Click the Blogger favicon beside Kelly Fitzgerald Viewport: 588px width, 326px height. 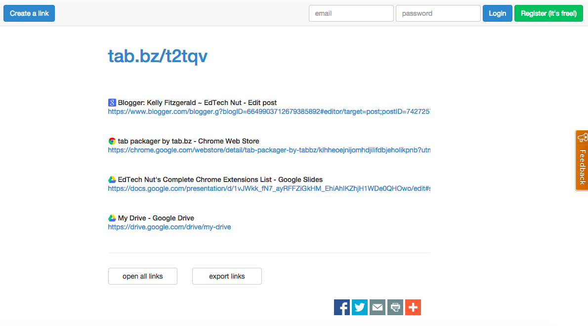112,103
